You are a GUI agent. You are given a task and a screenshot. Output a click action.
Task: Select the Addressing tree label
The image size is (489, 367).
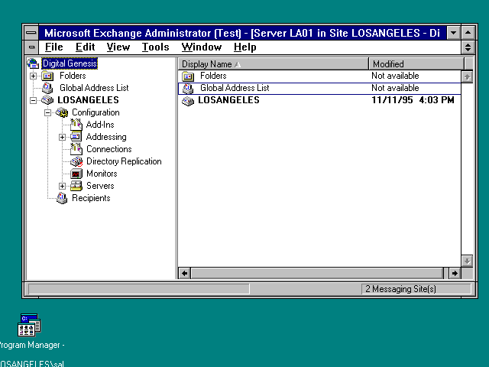coord(106,137)
